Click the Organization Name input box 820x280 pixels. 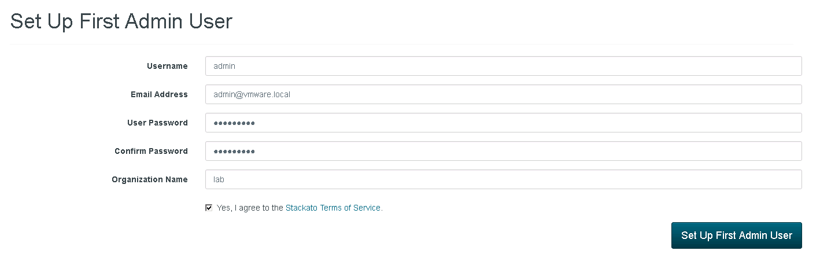(x=503, y=179)
